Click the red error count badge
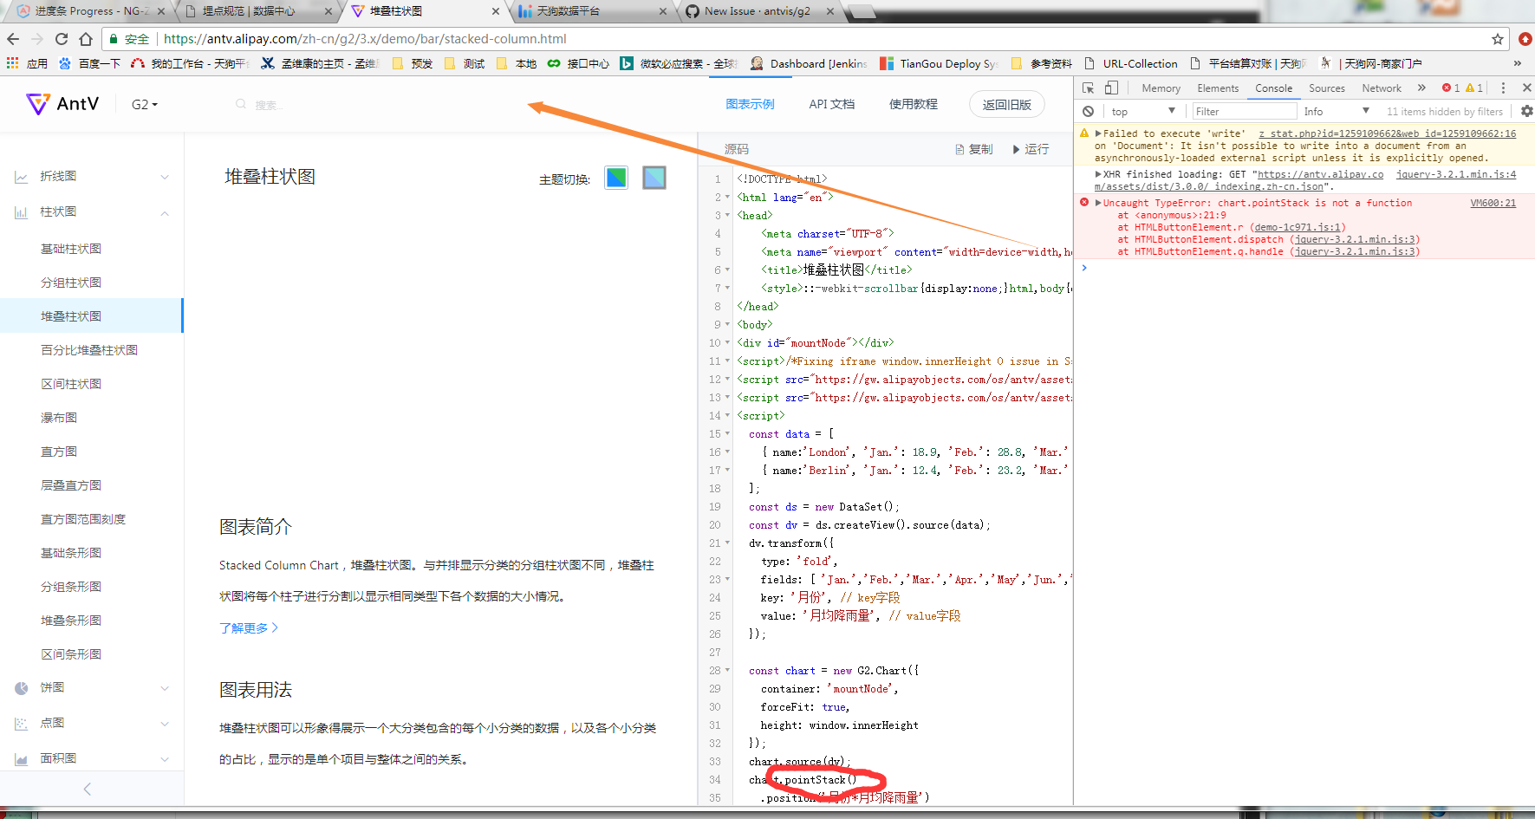Image resolution: width=1535 pixels, height=819 pixels. 1451,88
